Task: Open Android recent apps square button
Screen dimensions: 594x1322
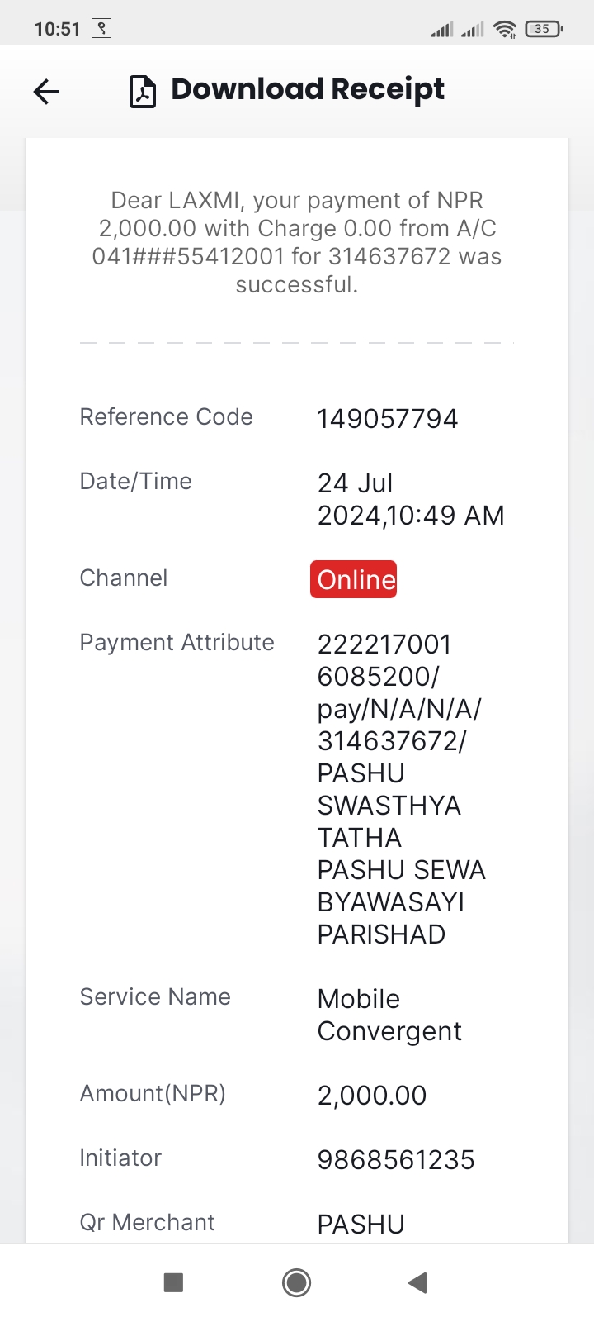Action: (173, 1282)
